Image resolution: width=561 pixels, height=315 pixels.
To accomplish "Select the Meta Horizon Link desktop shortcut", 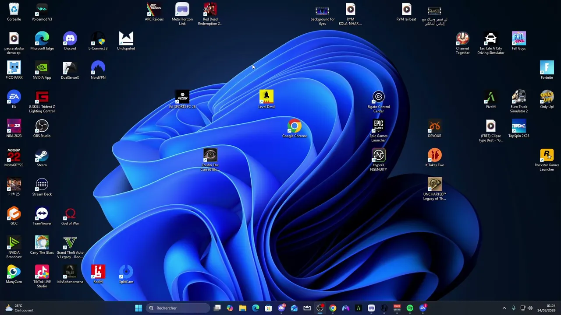I will [182, 14].
